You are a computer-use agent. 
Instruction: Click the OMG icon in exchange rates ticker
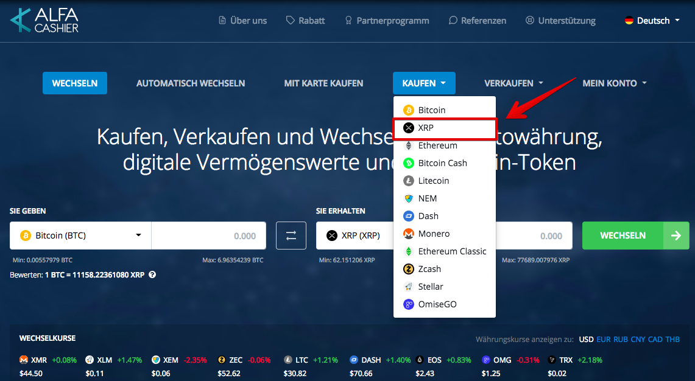(486, 360)
